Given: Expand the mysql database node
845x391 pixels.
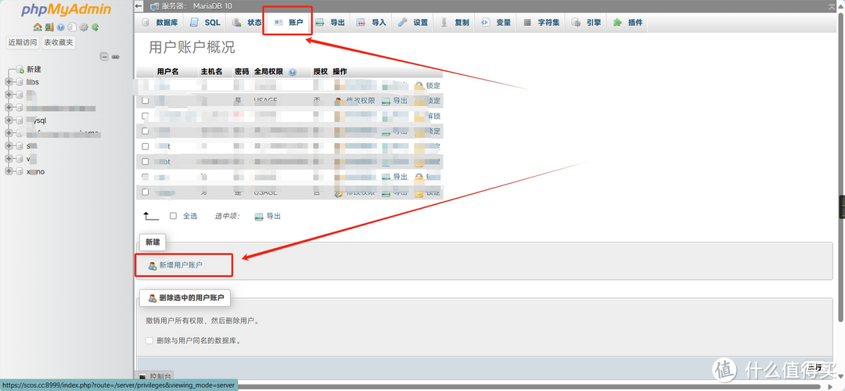Looking at the screenshot, I should (x=9, y=120).
